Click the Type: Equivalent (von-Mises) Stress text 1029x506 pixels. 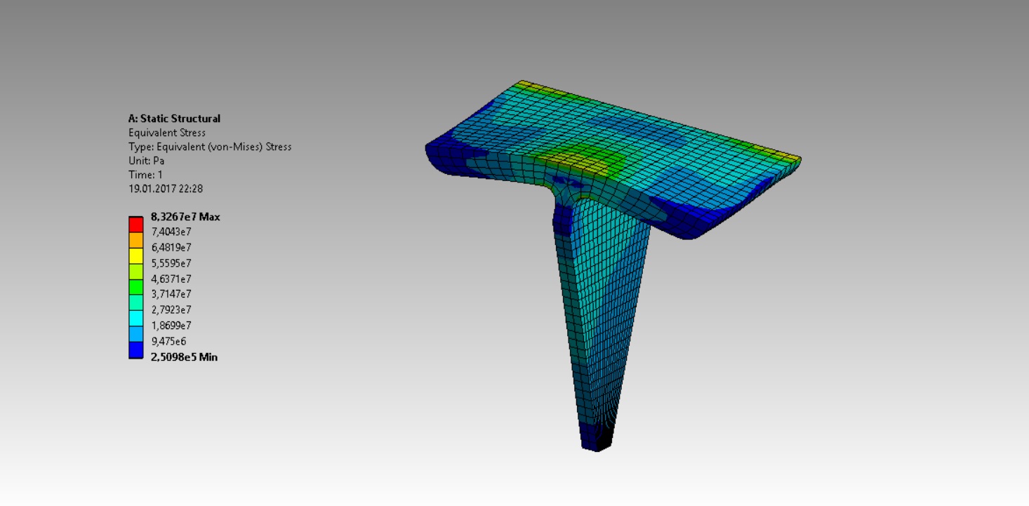[211, 147]
